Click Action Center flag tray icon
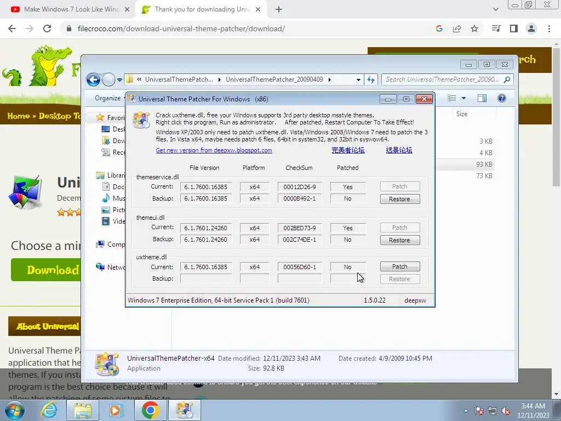561x421 pixels. [x=479, y=411]
